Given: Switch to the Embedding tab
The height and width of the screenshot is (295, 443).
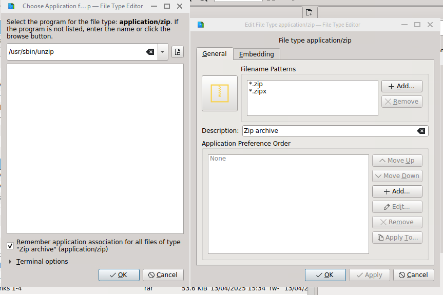Looking at the screenshot, I should (x=257, y=54).
